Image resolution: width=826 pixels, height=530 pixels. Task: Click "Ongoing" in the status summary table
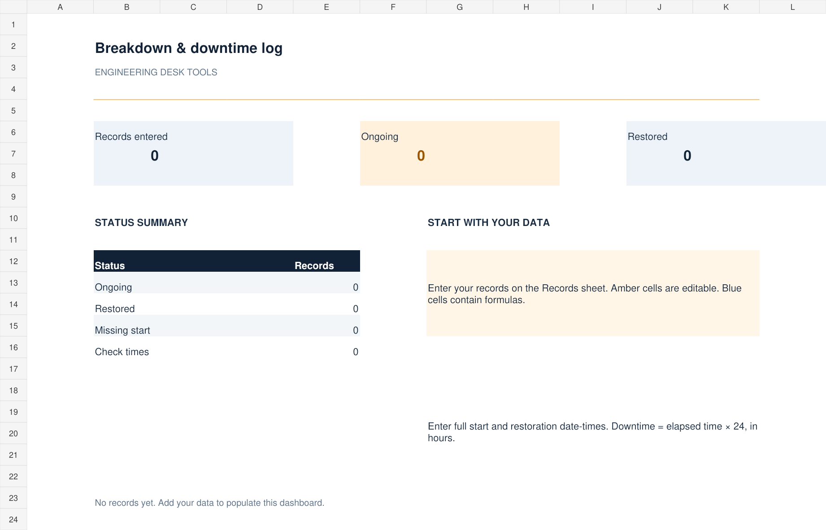point(113,287)
